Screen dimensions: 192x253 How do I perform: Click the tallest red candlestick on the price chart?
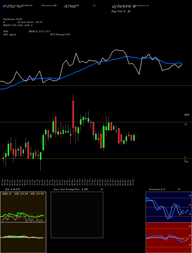click(x=73, y=114)
